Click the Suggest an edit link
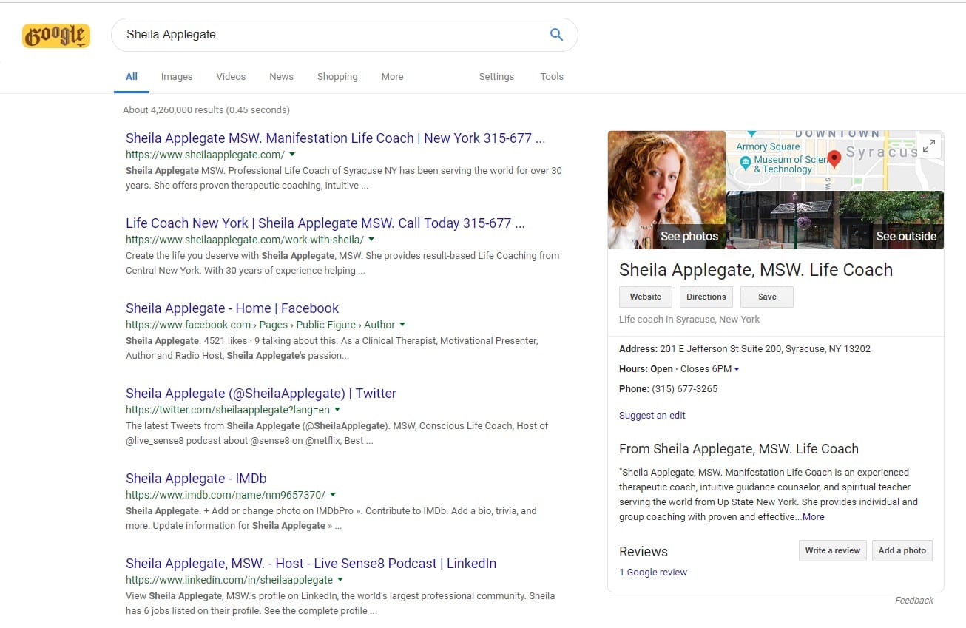 click(652, 416)
